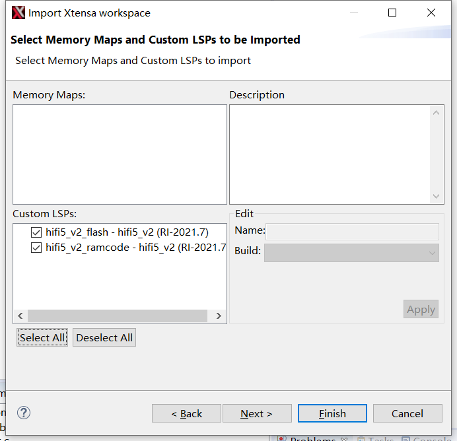This screenshot has height=441, width=457.
Task: Click inside the Description text area
Action: pos(330,154)
